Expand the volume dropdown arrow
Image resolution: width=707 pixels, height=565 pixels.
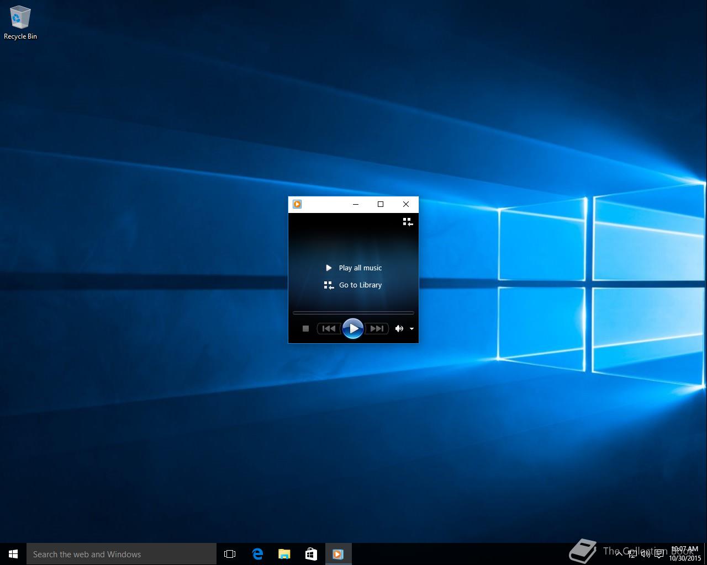pos(411,329)
